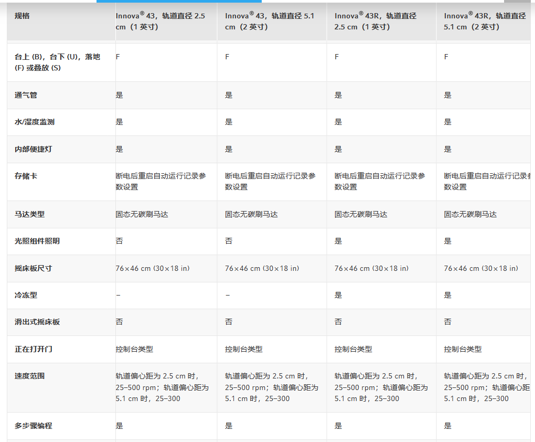535x442 pixels.
Task: Click '是' in 多步骤编程 row, Innova 43R 5.1 cm column
Action: coord(447,426)
